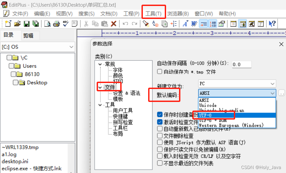Uncheck 激活时检查文件 checkbox
Viewport: 286px width, 173px height.
click(x=159, y=122)
